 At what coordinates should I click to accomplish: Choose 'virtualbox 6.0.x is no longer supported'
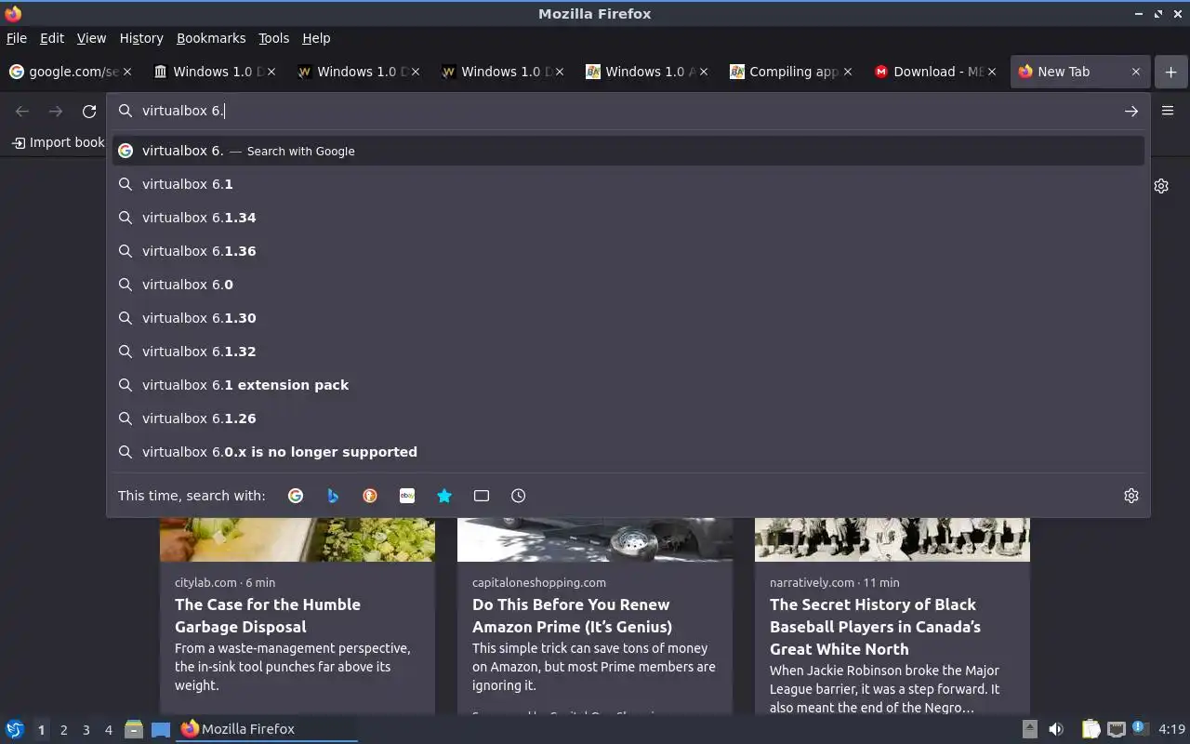click(628, 452)
